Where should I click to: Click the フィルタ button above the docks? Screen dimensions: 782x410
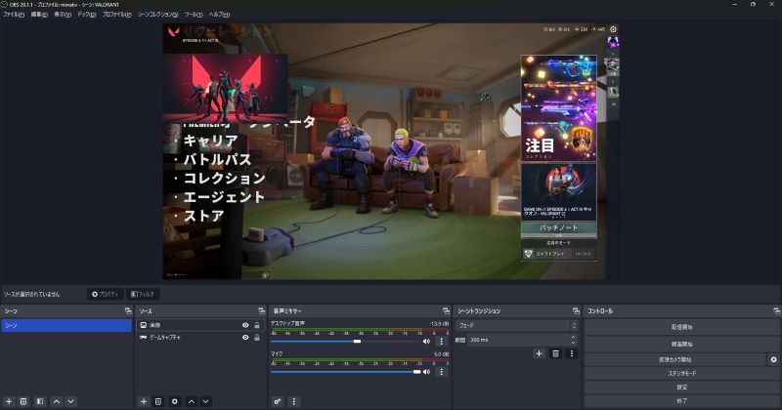click(143, 294)
